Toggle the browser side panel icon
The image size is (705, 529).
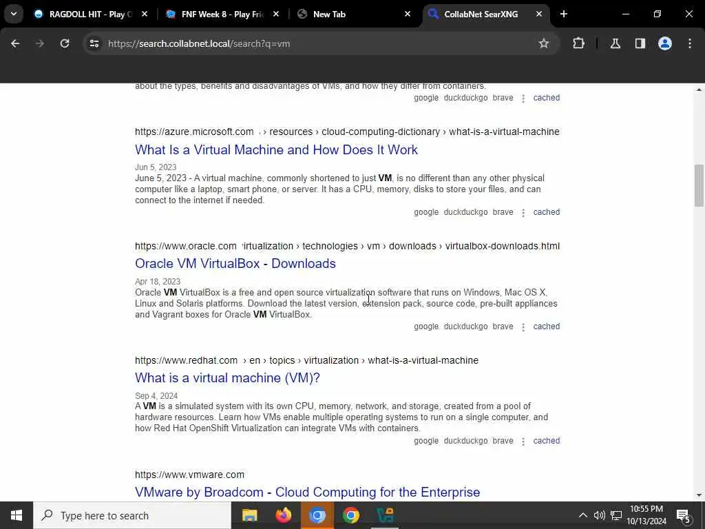(640, 43)
